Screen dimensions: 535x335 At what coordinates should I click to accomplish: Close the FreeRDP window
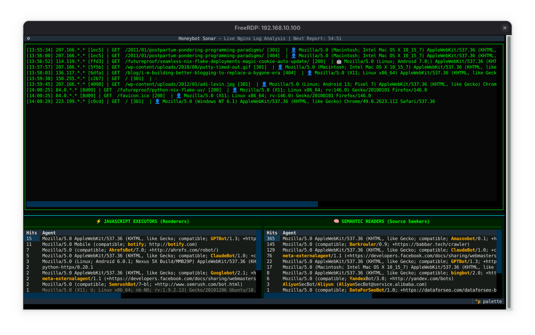tap(504, 28)
